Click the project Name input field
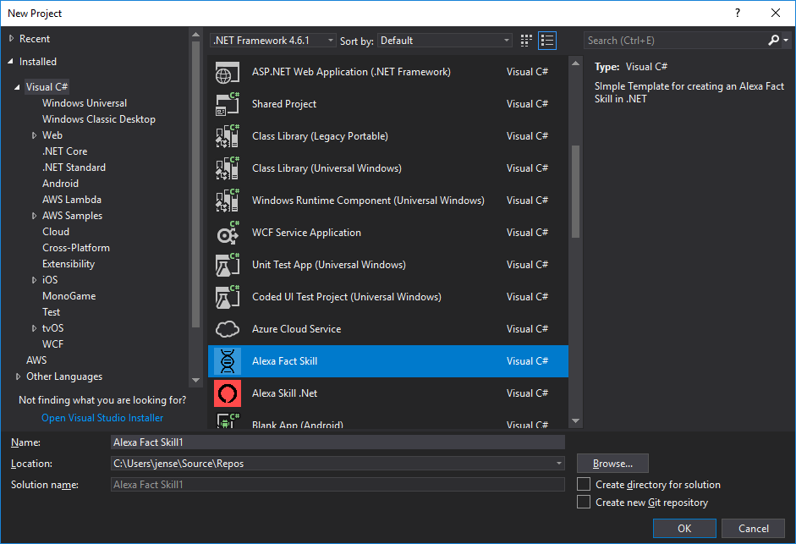Screen dimensions: 796x544 (338, 442)
